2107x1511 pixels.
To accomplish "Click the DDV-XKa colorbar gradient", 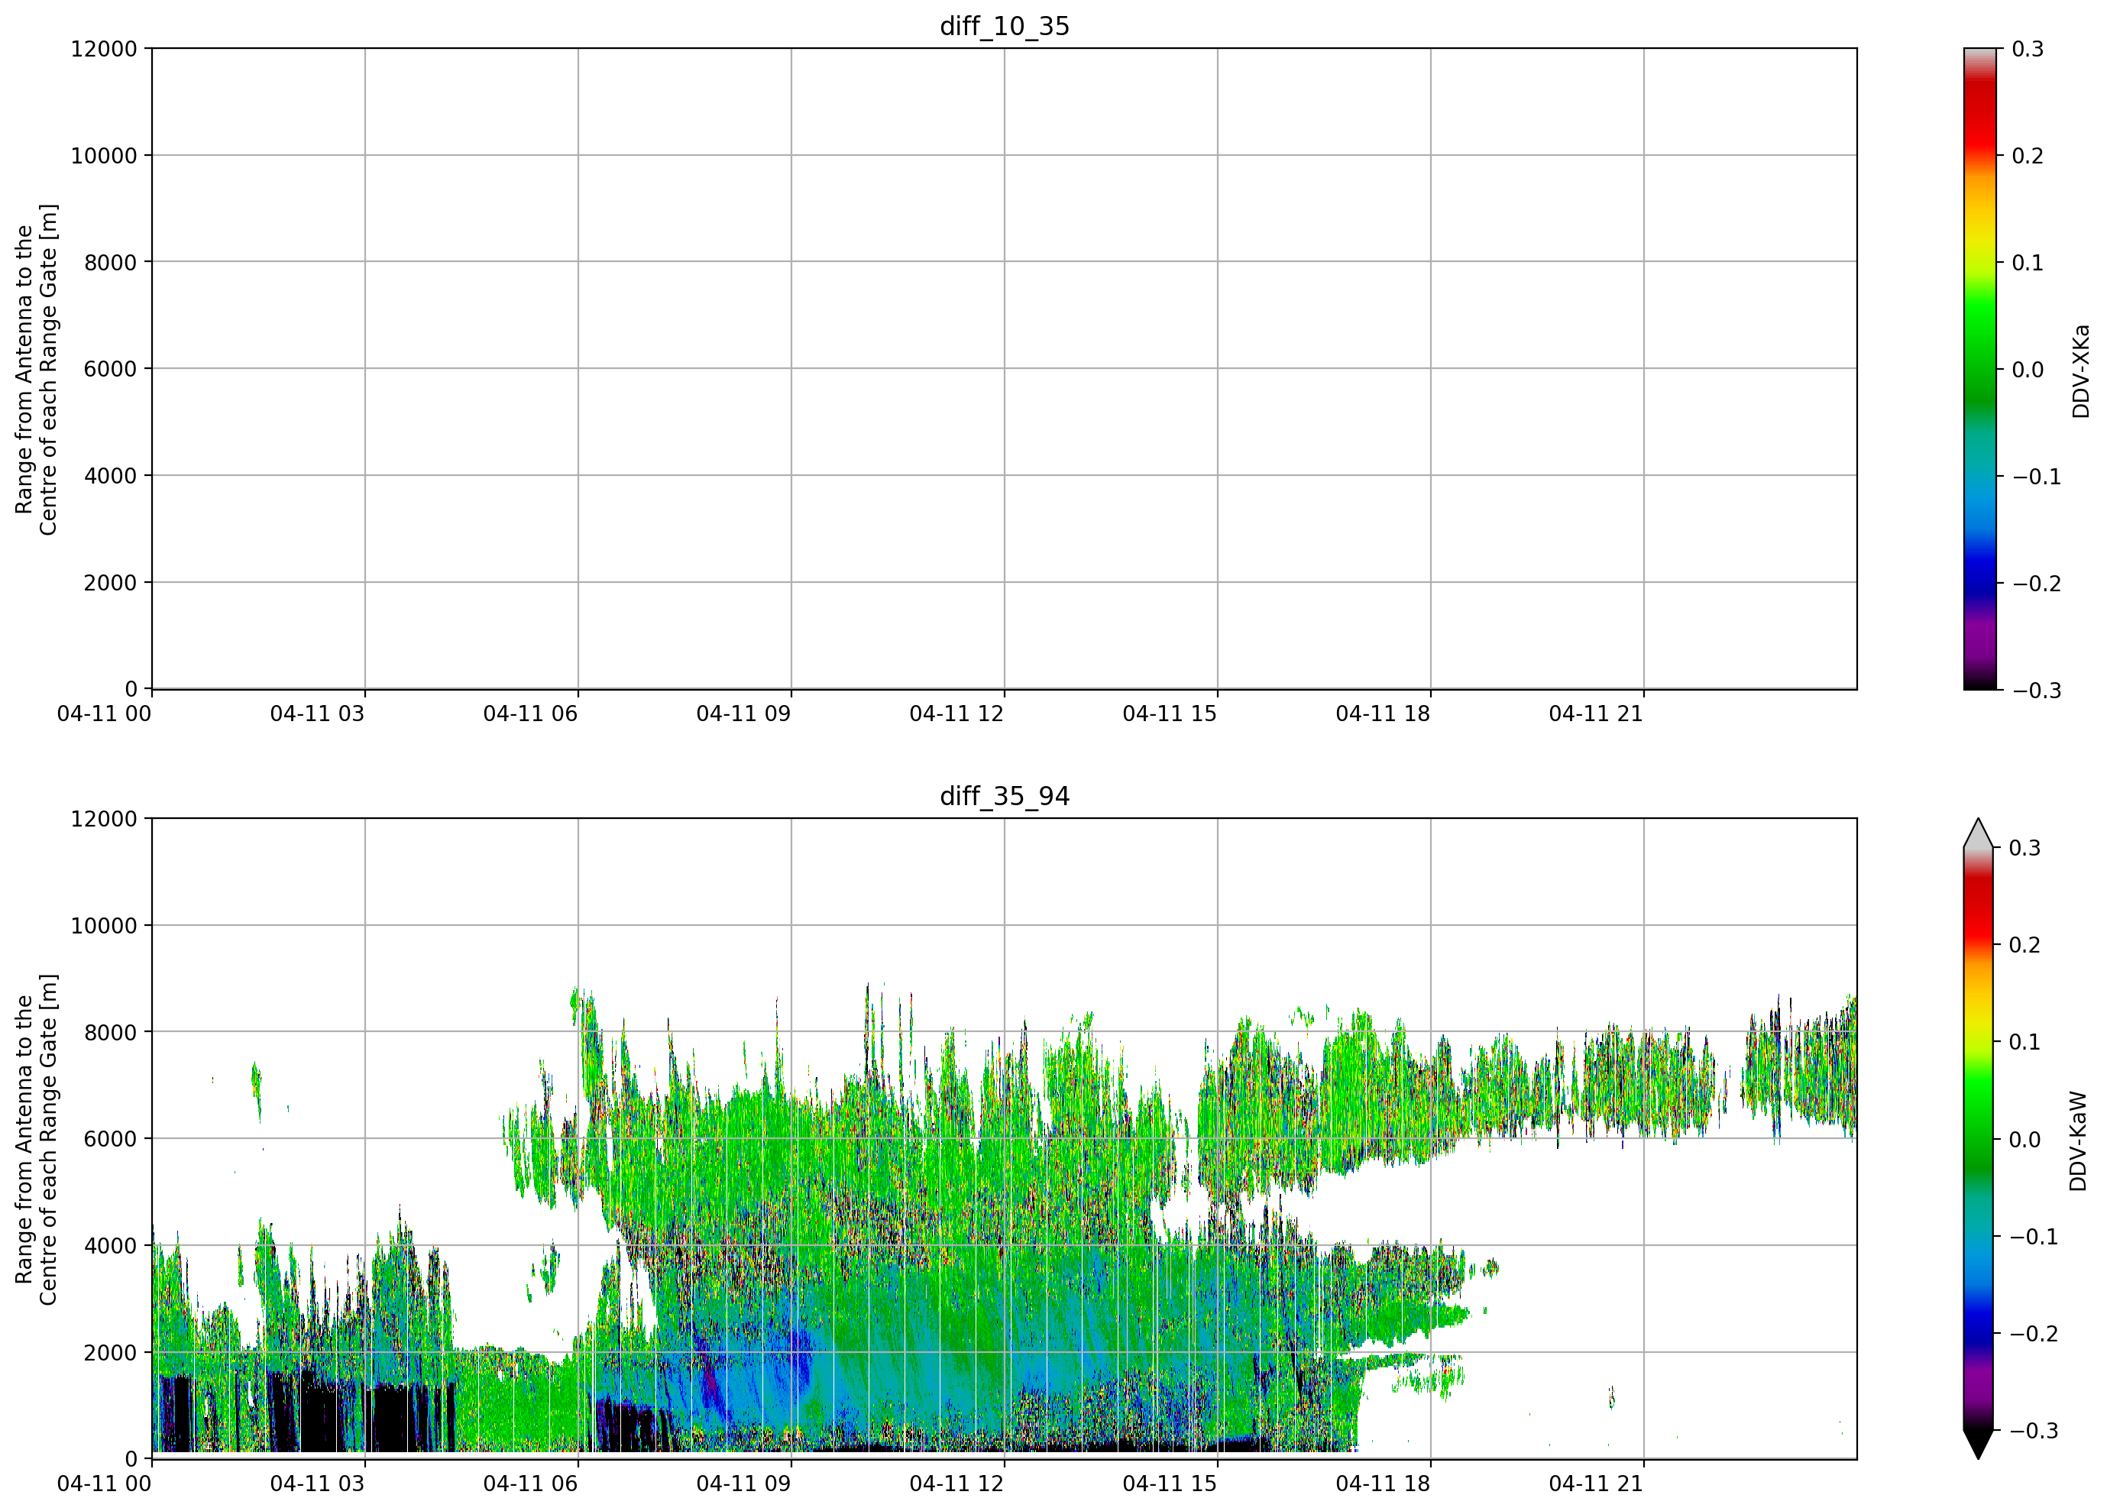I will [1979, 369].
